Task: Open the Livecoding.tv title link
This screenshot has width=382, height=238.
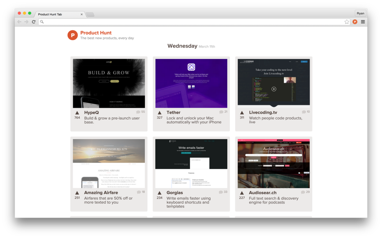Action: pos(263,113)
